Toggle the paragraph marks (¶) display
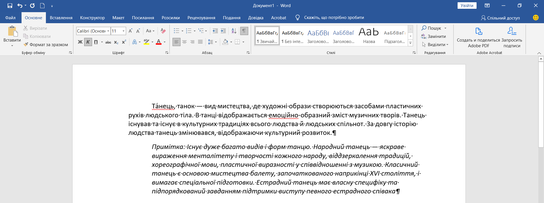 click(244, 31)
